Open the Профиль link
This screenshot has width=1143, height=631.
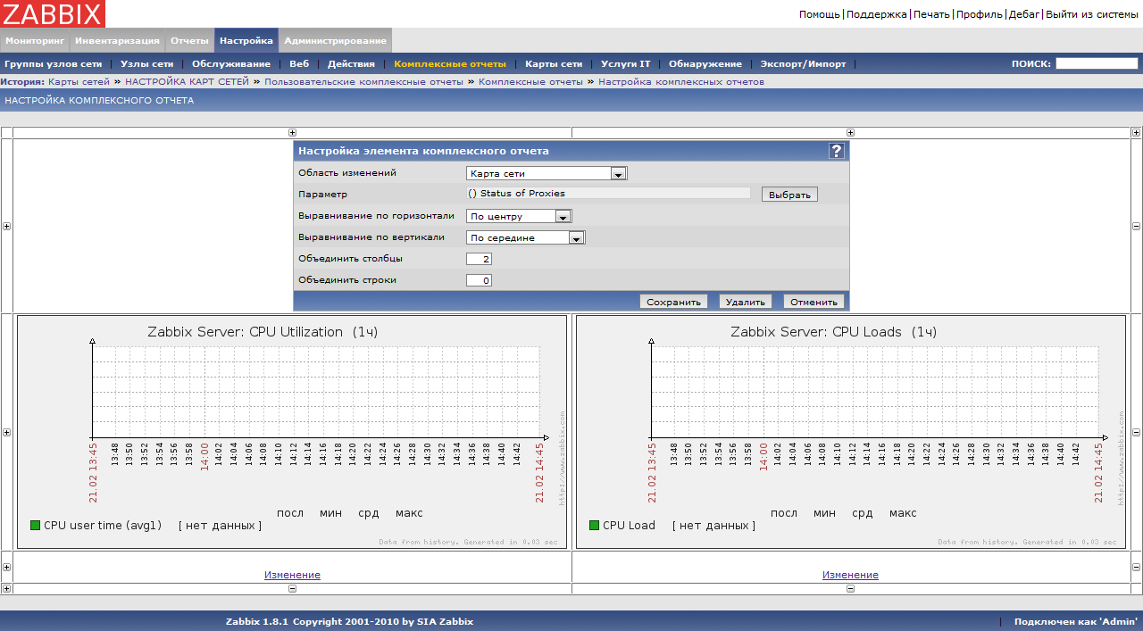pos(980,14)
